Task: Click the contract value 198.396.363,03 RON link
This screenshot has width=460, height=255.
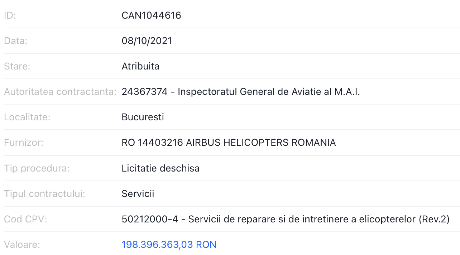Action: (169, 245)
